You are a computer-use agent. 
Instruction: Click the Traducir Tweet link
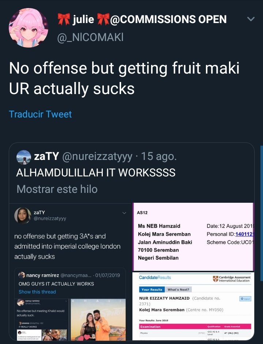(40, 114)
